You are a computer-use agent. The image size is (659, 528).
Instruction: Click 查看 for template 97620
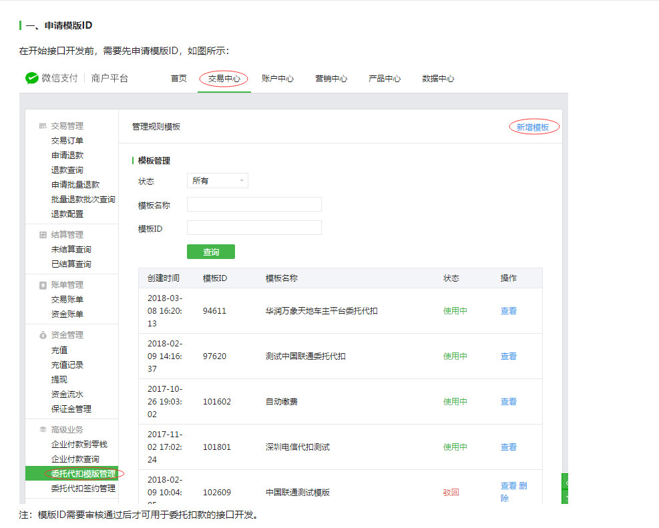pyautogui.click(x=509, y=356)
